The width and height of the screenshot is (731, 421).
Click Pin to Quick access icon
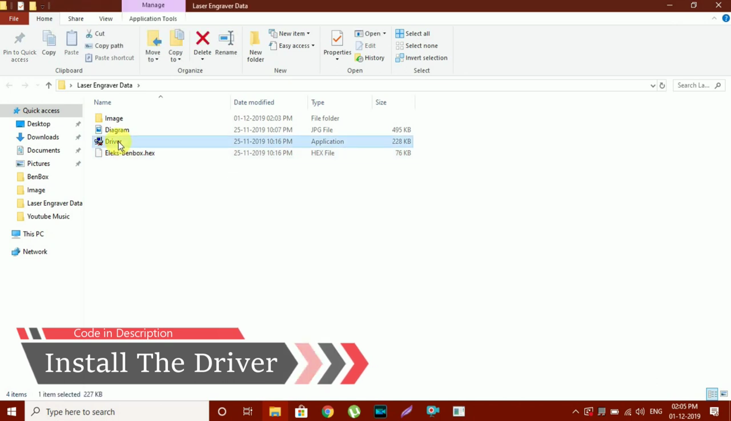pos(19,39)
